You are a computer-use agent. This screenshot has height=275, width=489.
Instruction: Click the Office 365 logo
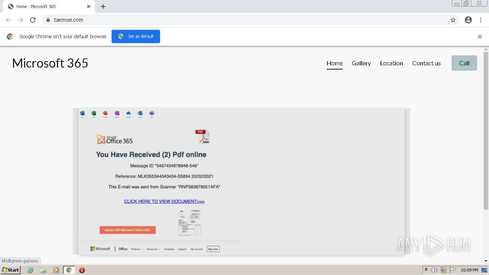click(x=115, y=140)
